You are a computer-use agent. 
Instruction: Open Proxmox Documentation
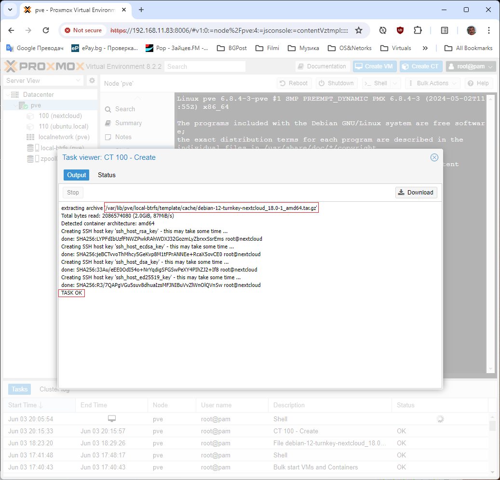(x=323, y=66)
